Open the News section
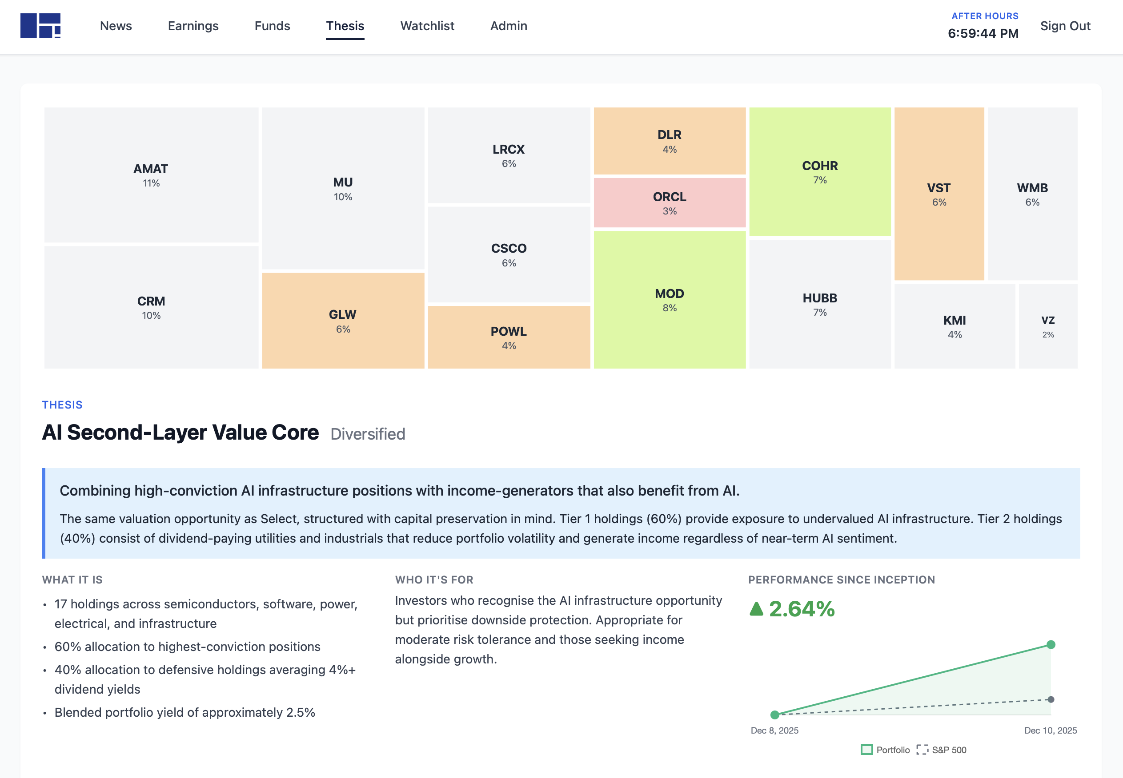The width and height of the screenshot is (1123, 778). (x=115, y=26)
